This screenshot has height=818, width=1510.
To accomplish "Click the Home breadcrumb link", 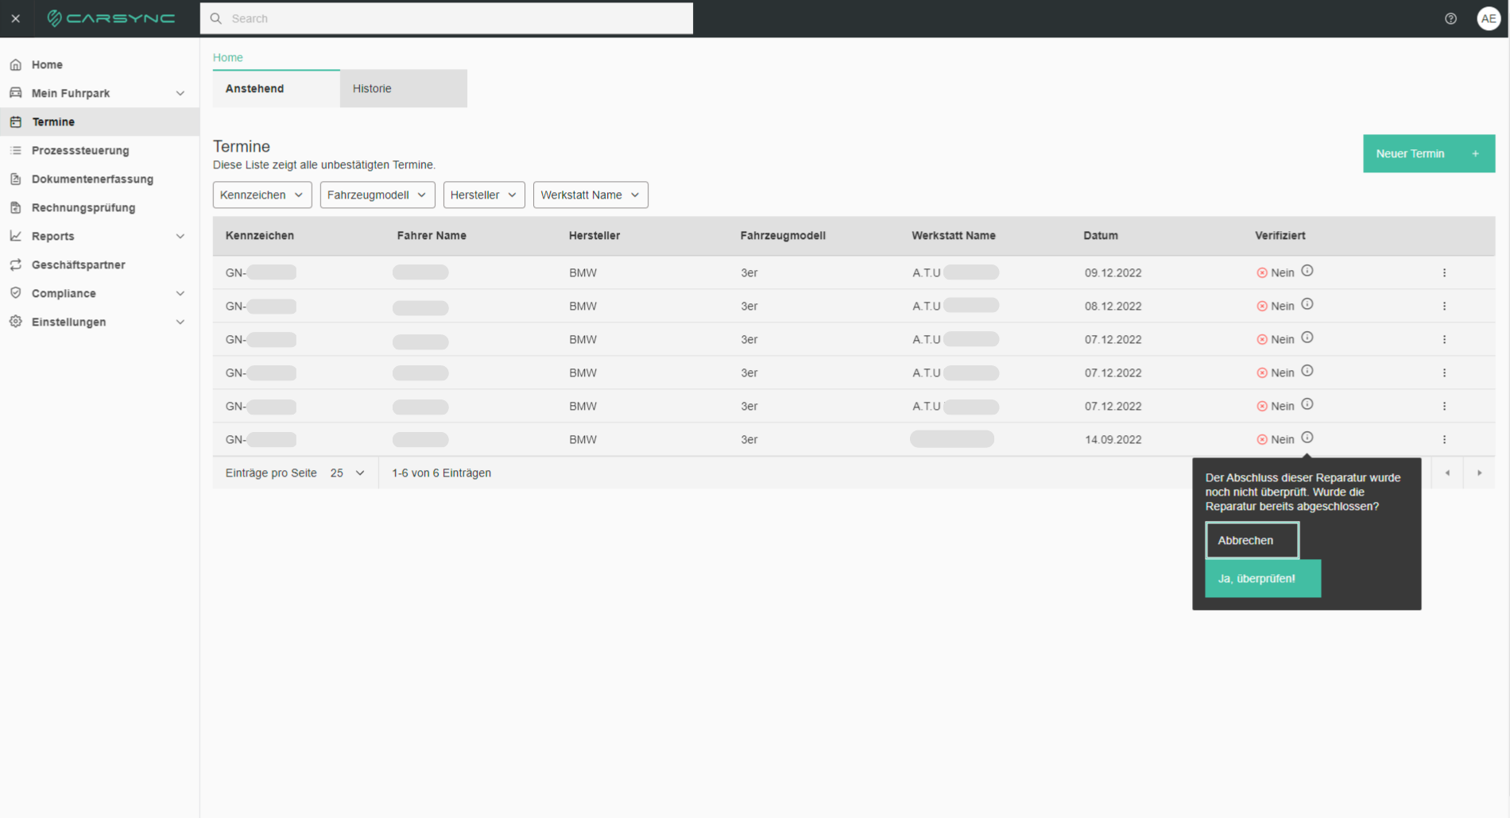I will (228, 57).
